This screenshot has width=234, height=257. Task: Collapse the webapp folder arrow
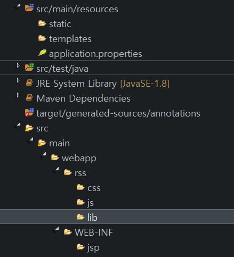pyautogui.click(x=43, y=155)
